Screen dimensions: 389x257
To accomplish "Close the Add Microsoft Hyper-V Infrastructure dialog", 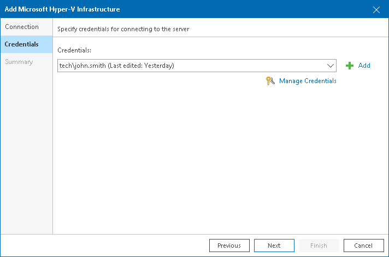I will click(376, 10).
